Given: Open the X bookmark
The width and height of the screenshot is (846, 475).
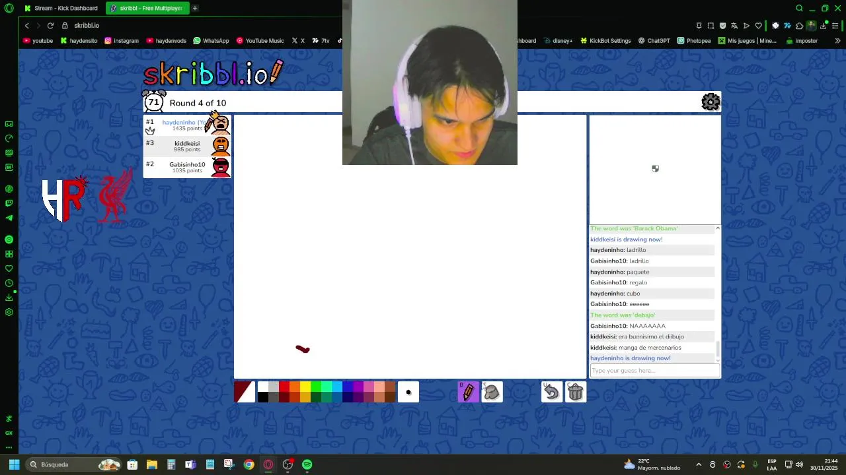Looking at the screenshot, I should pos(298,40).
